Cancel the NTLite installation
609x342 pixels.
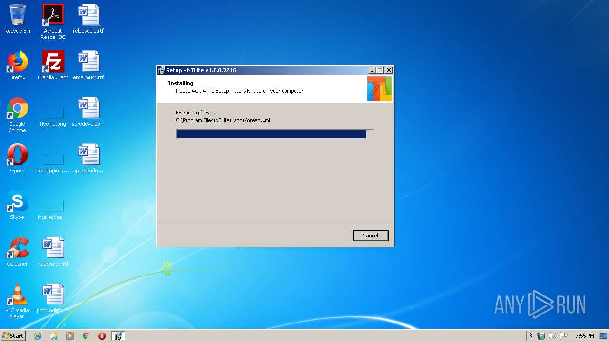click(371, 236)
